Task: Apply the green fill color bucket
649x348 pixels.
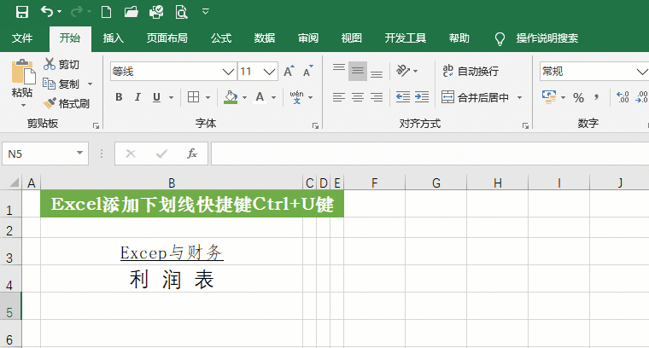Action: pos(231,97)
